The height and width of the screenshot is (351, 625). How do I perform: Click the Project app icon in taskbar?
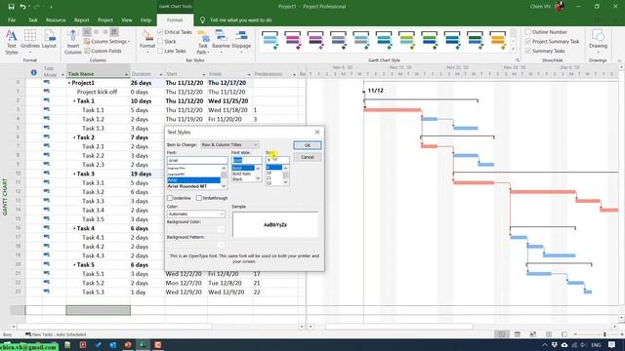pos(143,344)
